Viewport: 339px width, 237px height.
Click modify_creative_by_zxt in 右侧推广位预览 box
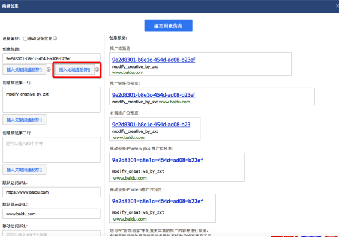click(135, 131)
